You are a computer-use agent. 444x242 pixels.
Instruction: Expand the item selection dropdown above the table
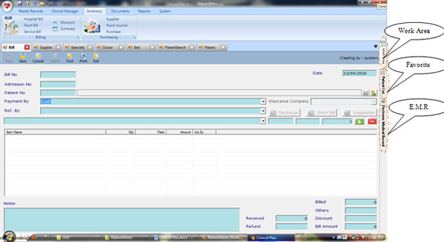[x=263, y=121]
